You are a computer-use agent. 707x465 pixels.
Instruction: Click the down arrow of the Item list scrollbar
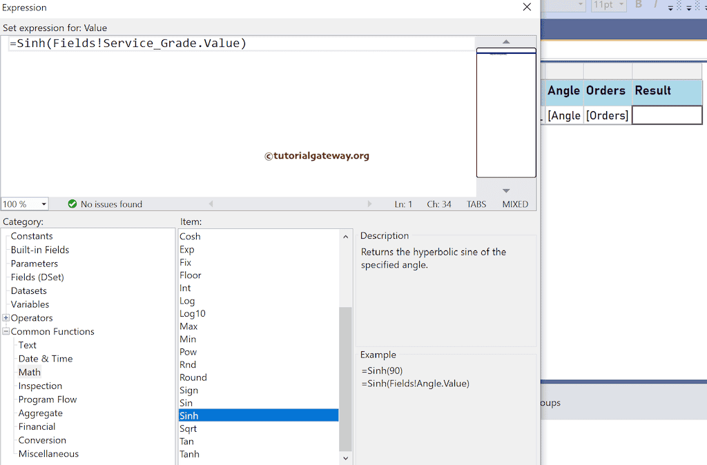click(345, 457)
